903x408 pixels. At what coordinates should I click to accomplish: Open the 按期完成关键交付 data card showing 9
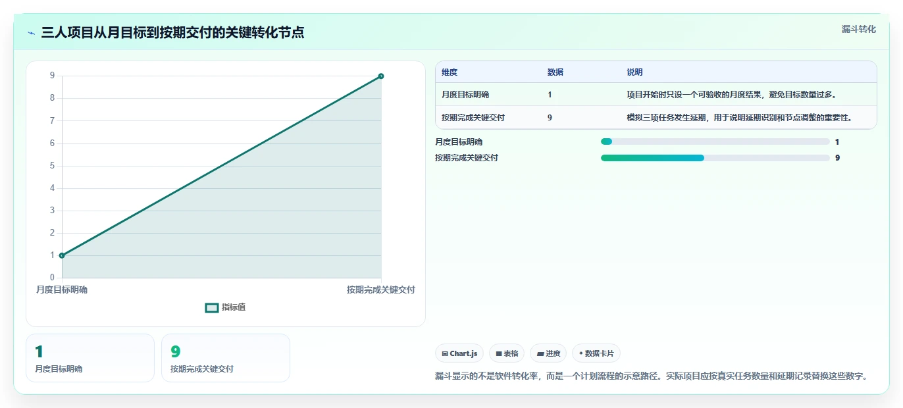click(x=226, y=358)
